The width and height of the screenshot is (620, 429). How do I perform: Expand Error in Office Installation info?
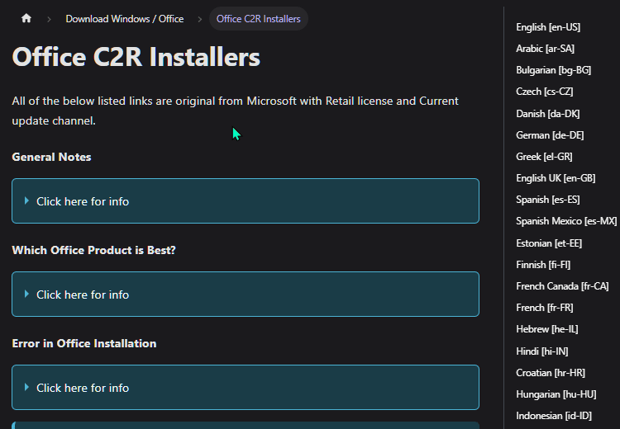click(246, 388)
